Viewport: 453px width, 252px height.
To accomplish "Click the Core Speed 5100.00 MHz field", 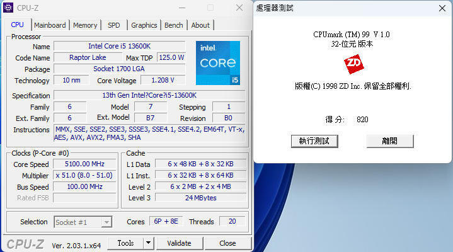I will point(84,164).
